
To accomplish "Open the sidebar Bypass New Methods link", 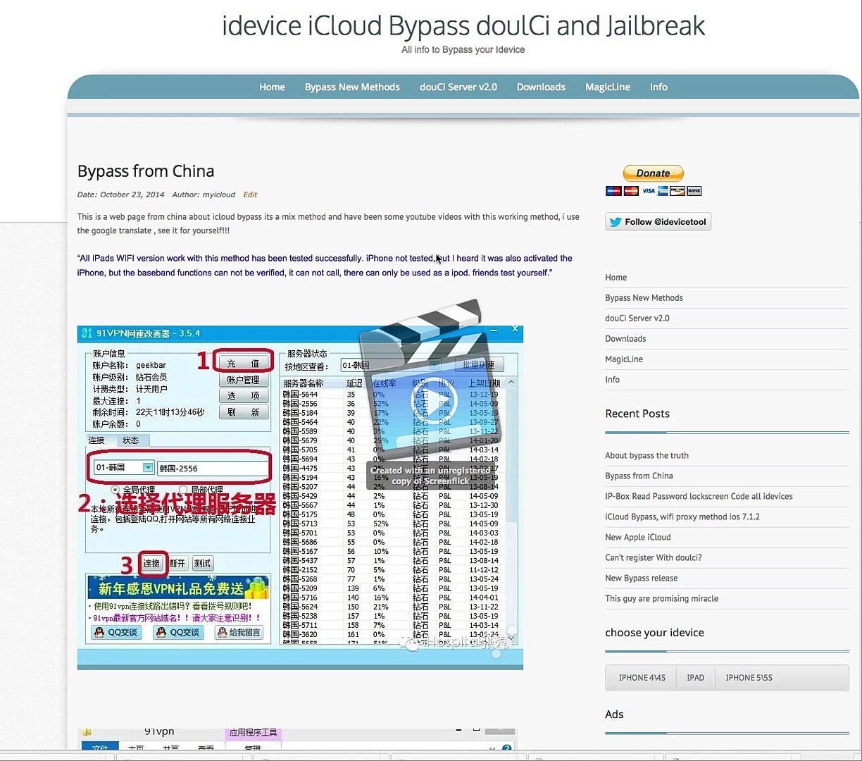I will 644,298.
